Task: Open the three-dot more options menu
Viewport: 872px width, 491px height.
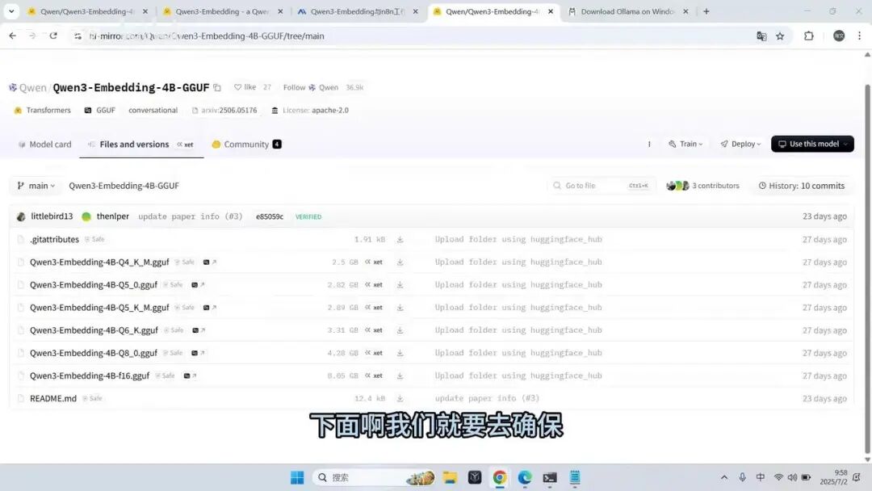Action: pos(649,144)
